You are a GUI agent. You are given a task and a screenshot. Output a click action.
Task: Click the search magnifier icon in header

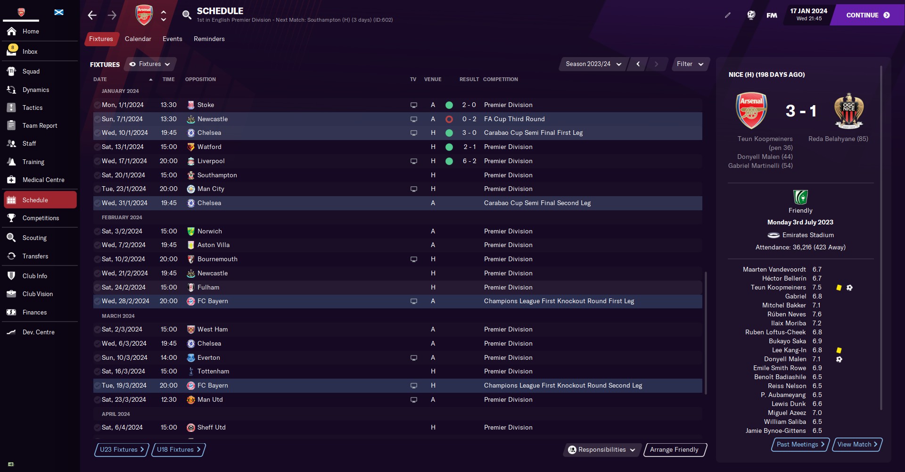tap(187, 15)
